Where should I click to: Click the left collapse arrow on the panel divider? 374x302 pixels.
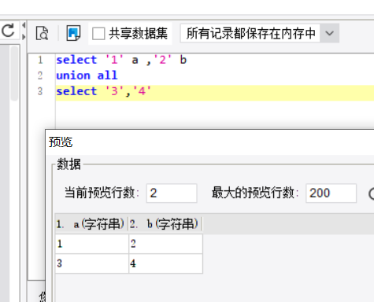[x=24, y=25]
